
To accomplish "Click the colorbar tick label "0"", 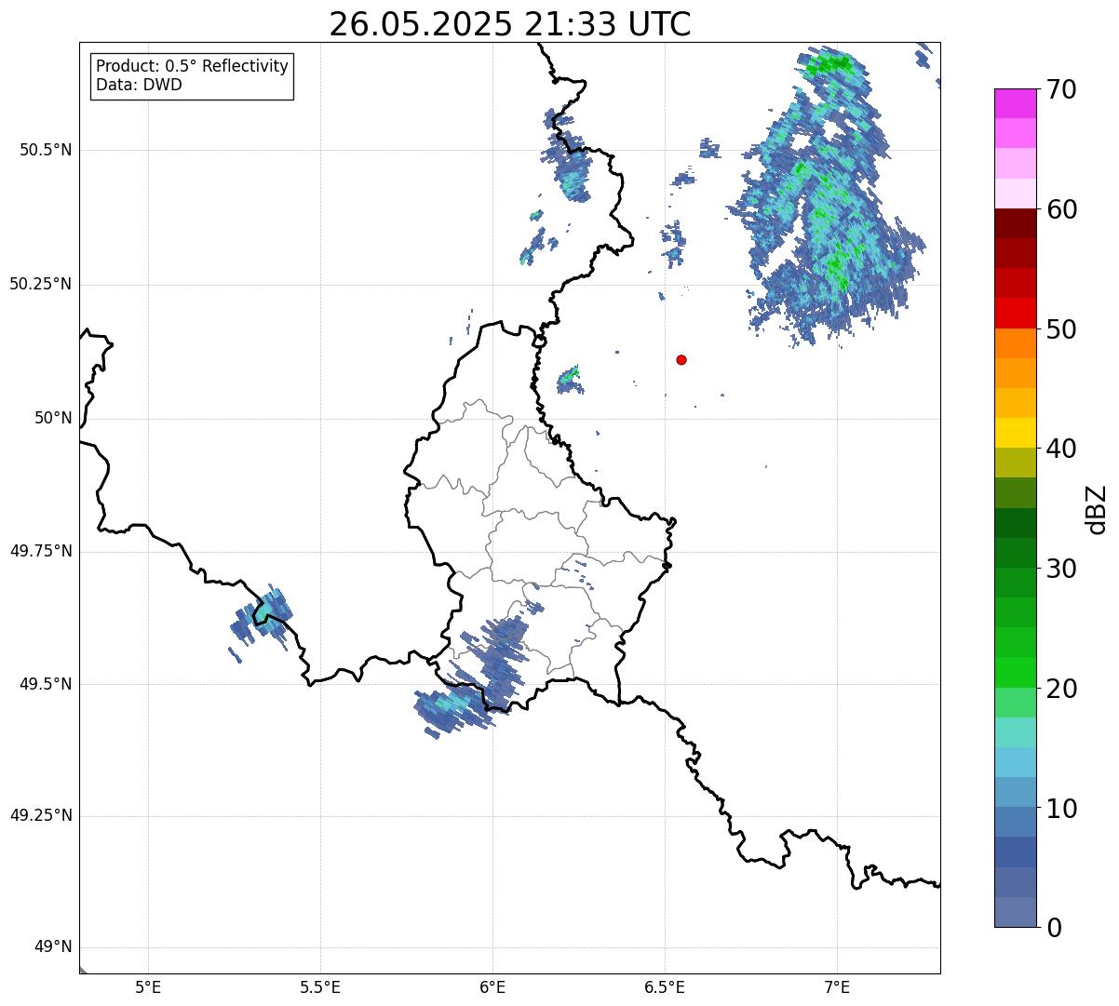I will click(x=1054, y=928).
